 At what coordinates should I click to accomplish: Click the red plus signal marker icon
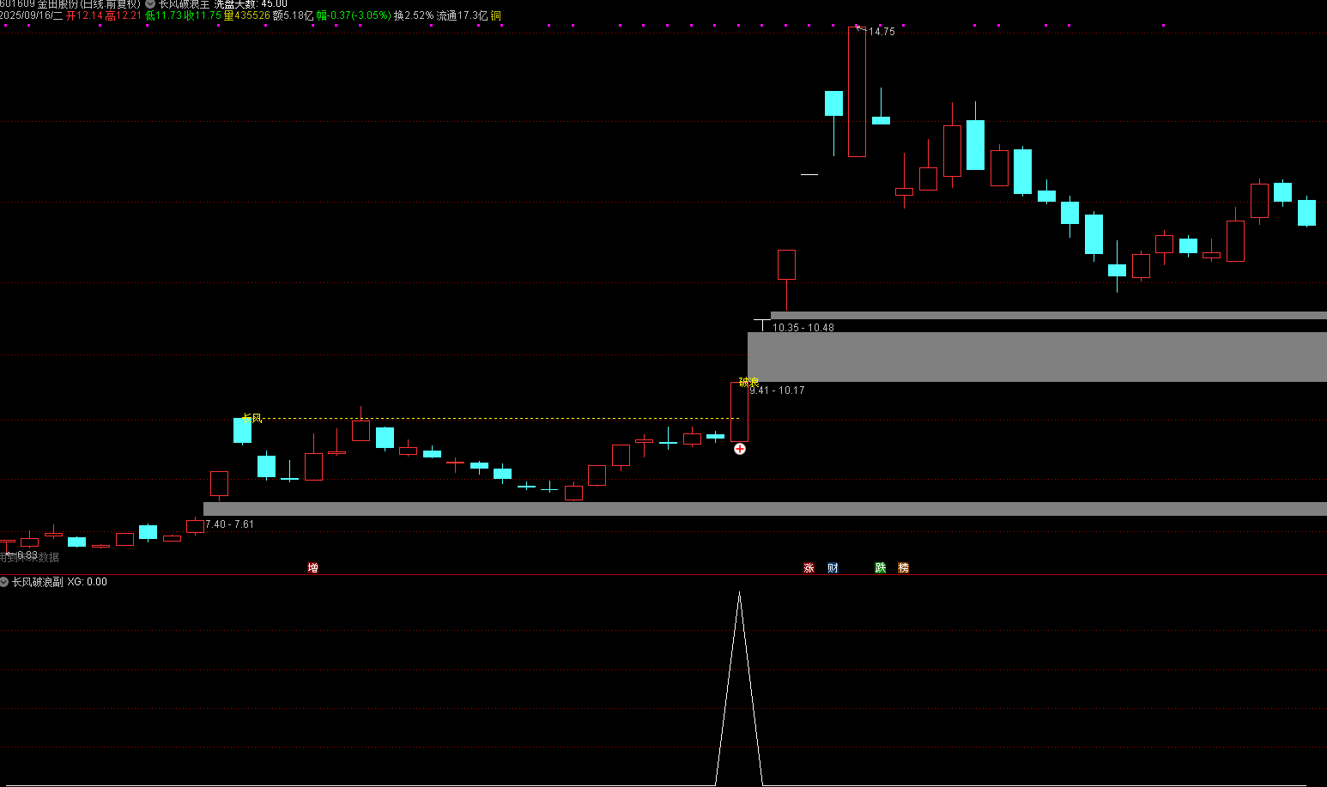click(x=739, y=449)
